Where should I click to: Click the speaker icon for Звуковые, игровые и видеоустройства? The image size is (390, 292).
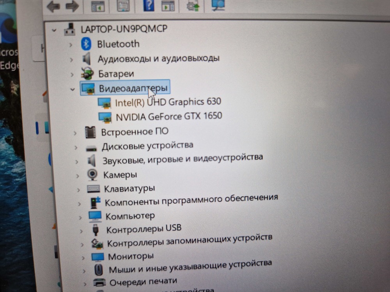(x=92, y=161)
